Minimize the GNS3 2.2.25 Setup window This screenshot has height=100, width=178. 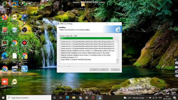tap(107, 24)
